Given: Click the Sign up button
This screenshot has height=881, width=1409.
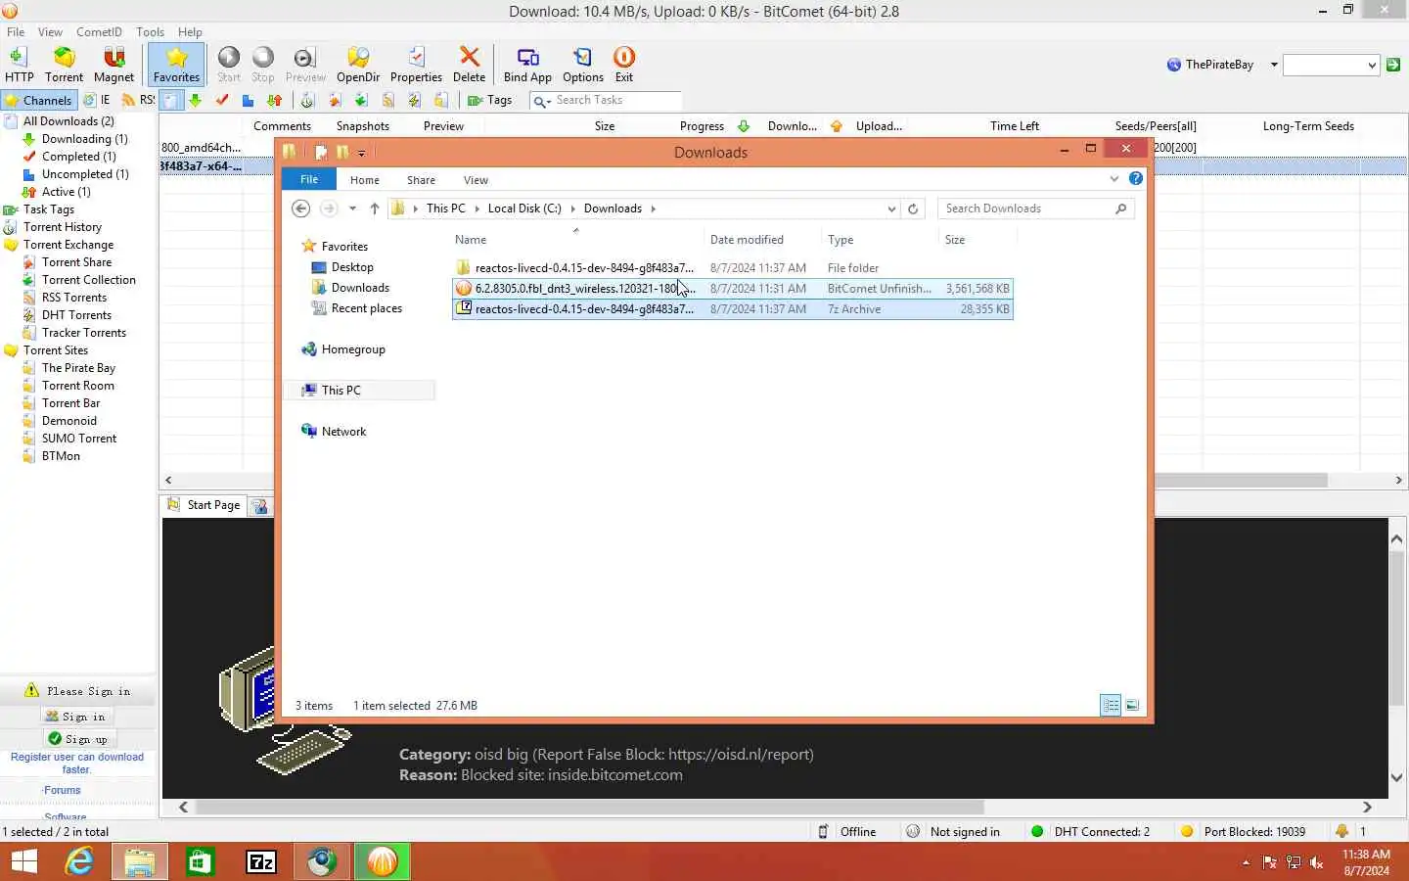Looking at the screenshot, I should [x=78, y=739].
